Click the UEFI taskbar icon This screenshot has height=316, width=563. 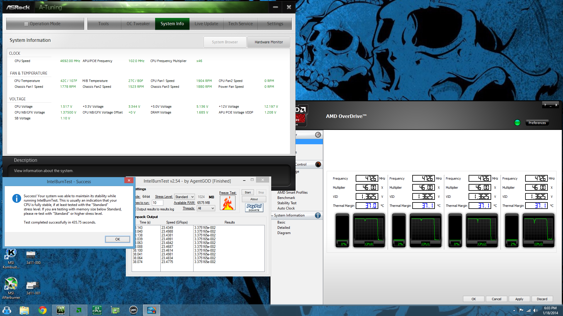(x=133, y=310)
